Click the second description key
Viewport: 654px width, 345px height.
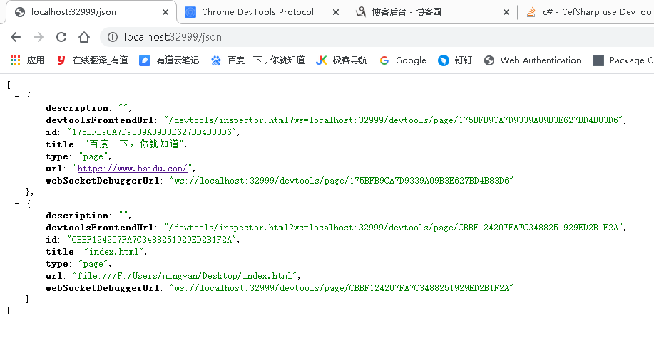click(x=77, y=216)
